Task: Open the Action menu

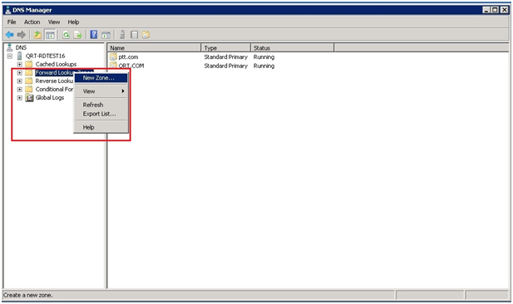Action: pyautogui.click(x=32, y=22)
